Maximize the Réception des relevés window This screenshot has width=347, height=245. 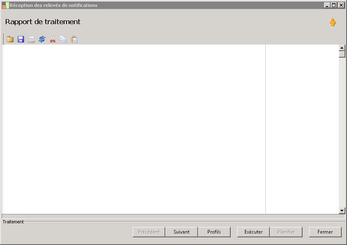[x=334, y=5]
